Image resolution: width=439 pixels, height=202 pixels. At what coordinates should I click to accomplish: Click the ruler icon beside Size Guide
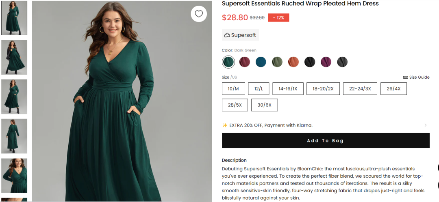pyautogui.click(x=405, y=77)
